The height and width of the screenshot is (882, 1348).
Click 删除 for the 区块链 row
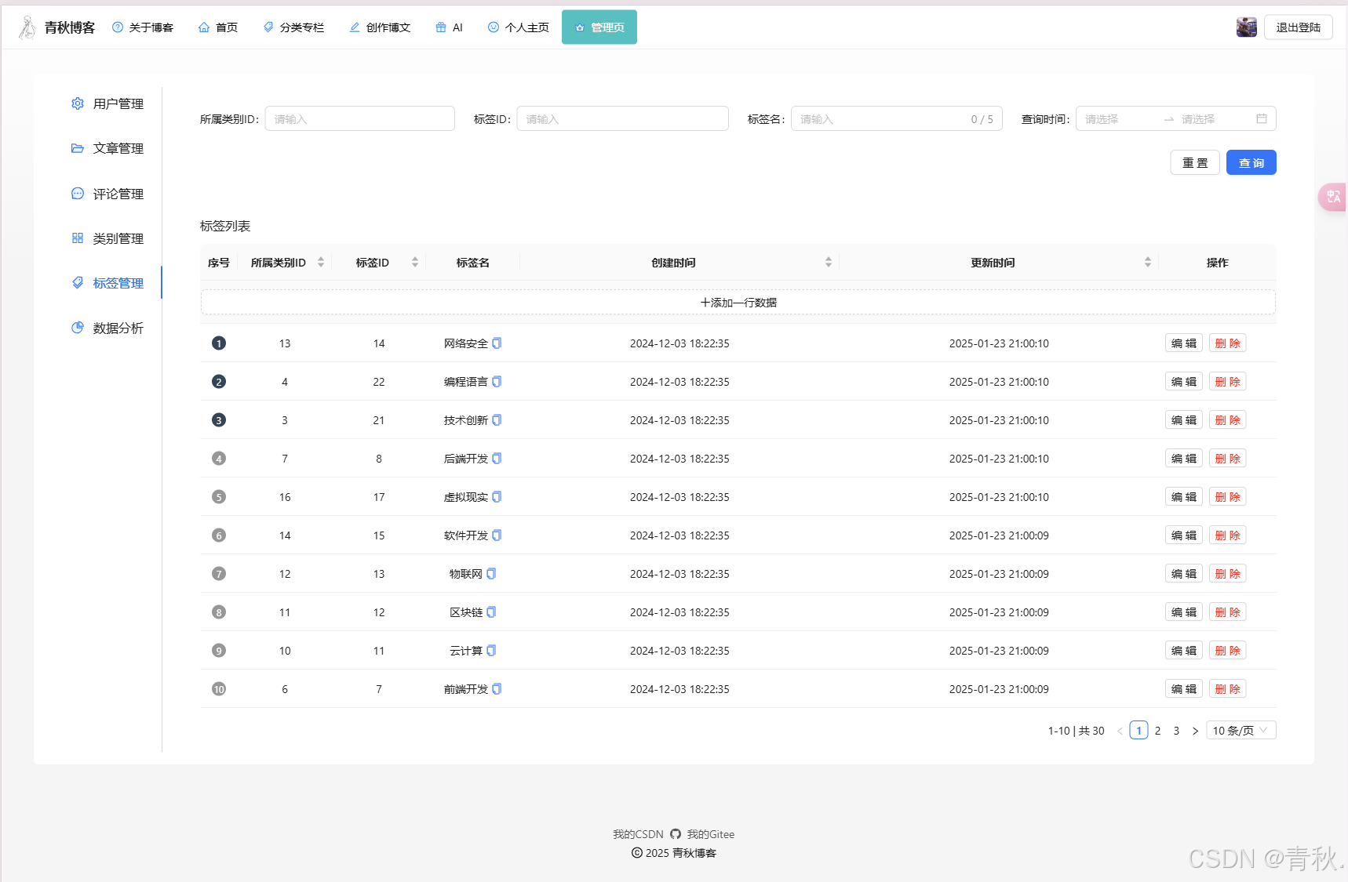(1227, 612)
